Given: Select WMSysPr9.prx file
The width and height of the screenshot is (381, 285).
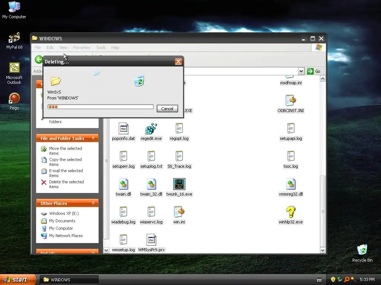Looking at the screenshot, I should click(151, 243).
